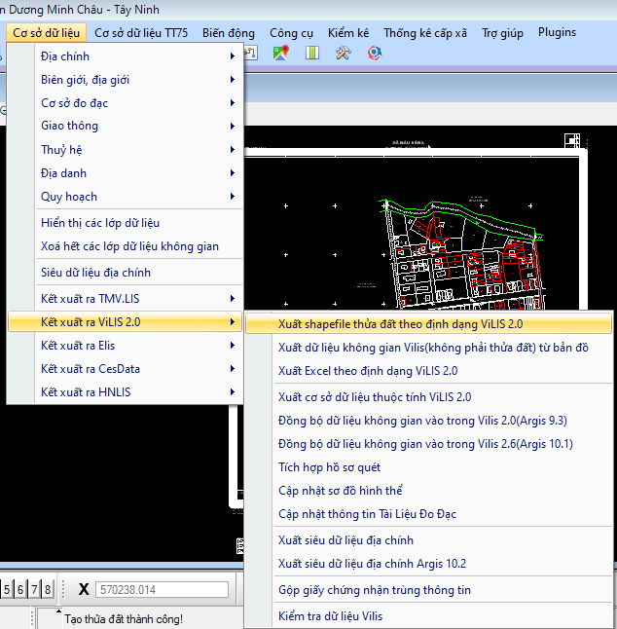Click the green map book toolbar icon
The width and height of the screenshot is (617, 629).
pos(312,54)
